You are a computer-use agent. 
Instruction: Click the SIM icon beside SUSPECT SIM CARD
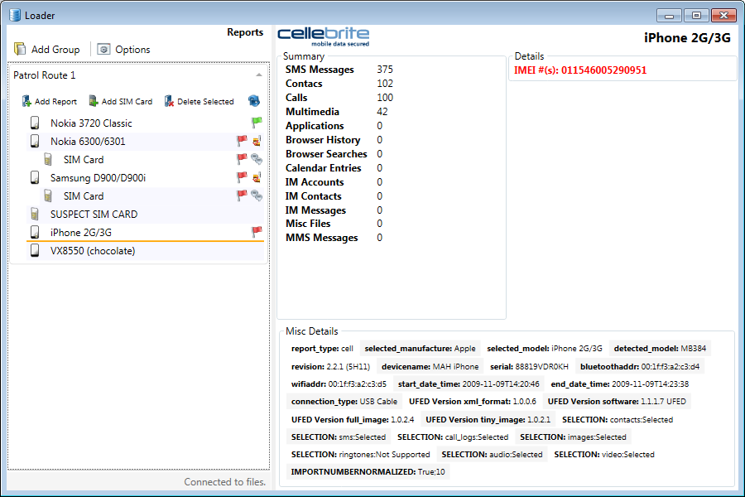[x=35, y=214]
